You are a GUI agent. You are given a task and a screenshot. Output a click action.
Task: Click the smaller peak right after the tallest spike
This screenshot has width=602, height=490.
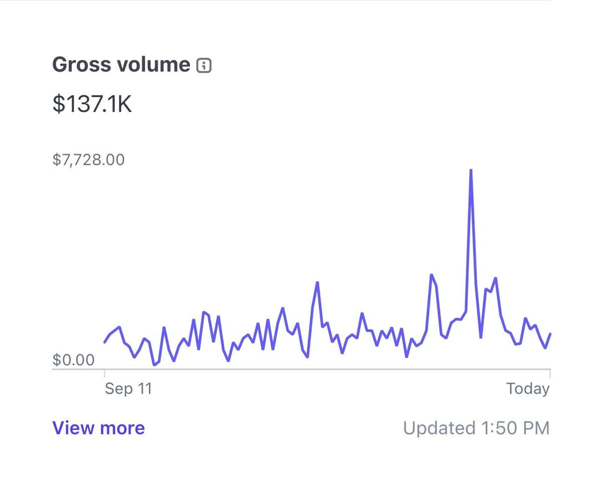(495, 278)
